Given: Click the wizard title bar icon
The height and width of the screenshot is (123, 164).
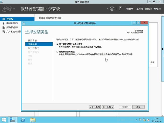Looking at the screenshot, I should coord(24,23).
